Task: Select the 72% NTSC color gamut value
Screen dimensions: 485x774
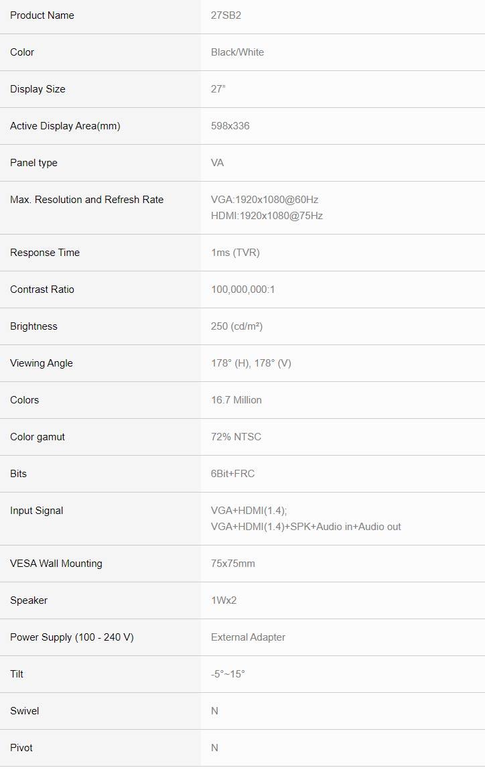Action: [236, 437]
